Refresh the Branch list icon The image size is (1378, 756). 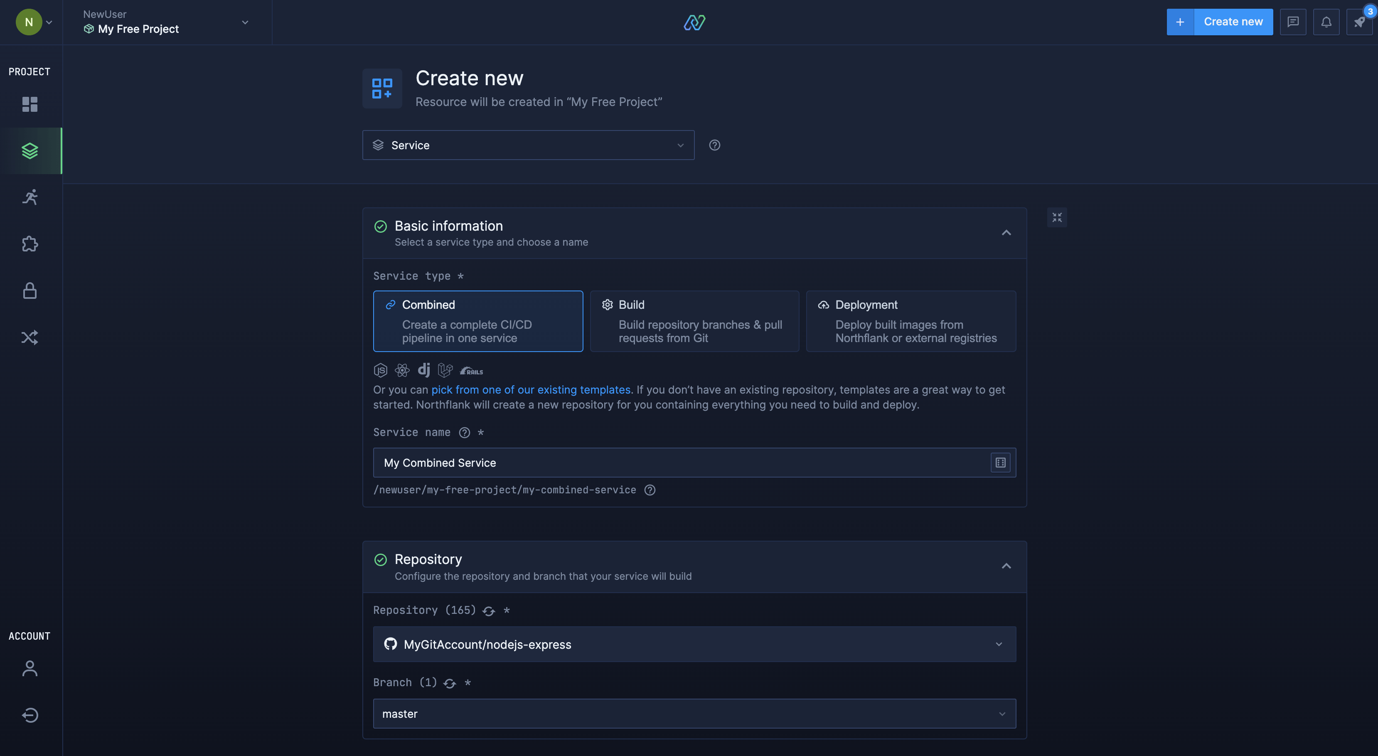pos(449,683)
